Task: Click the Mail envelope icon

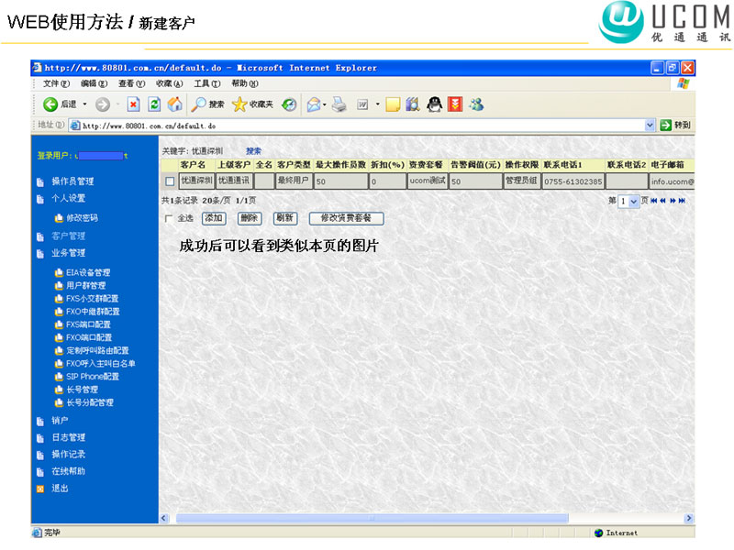Action: tap(313, 104)
